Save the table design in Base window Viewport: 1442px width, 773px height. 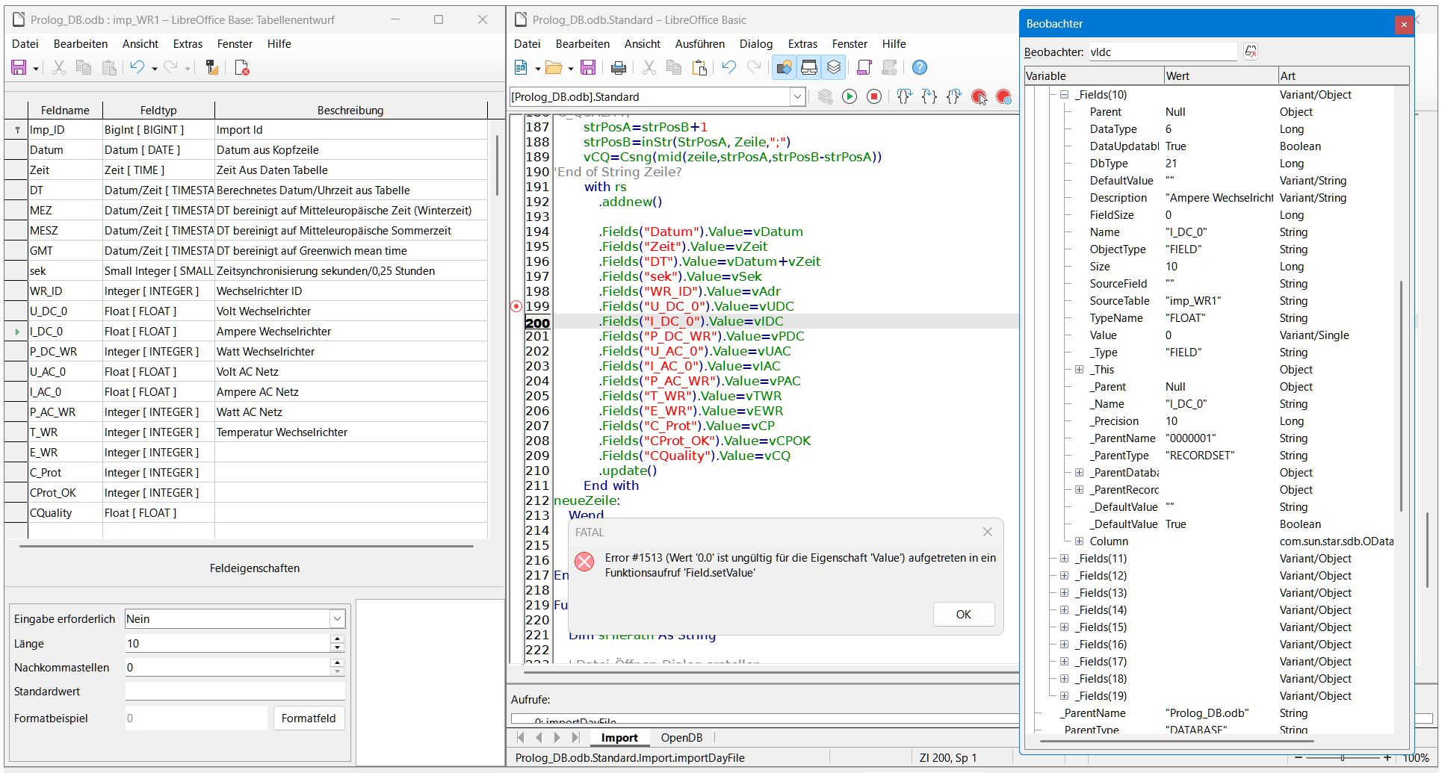[19, 68]
